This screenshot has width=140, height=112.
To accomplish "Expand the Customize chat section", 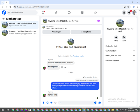I will (x=120, y=46).
